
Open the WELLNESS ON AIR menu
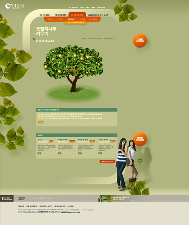pyautogui.click(x=98, y=15)
